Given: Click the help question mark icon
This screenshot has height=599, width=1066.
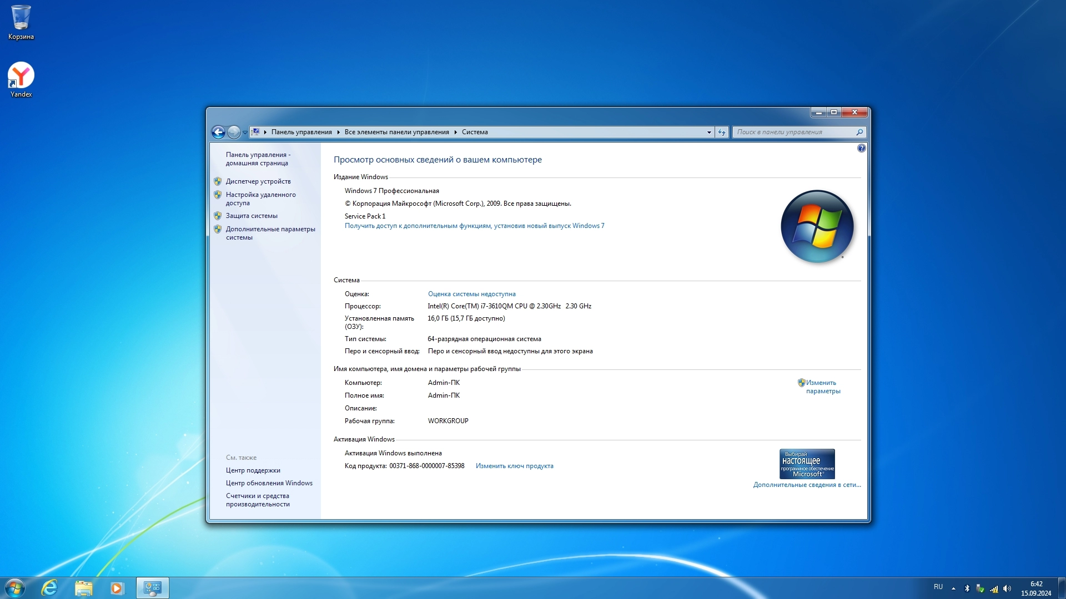Looking at the screenshot, I should (x=861, y=148).
